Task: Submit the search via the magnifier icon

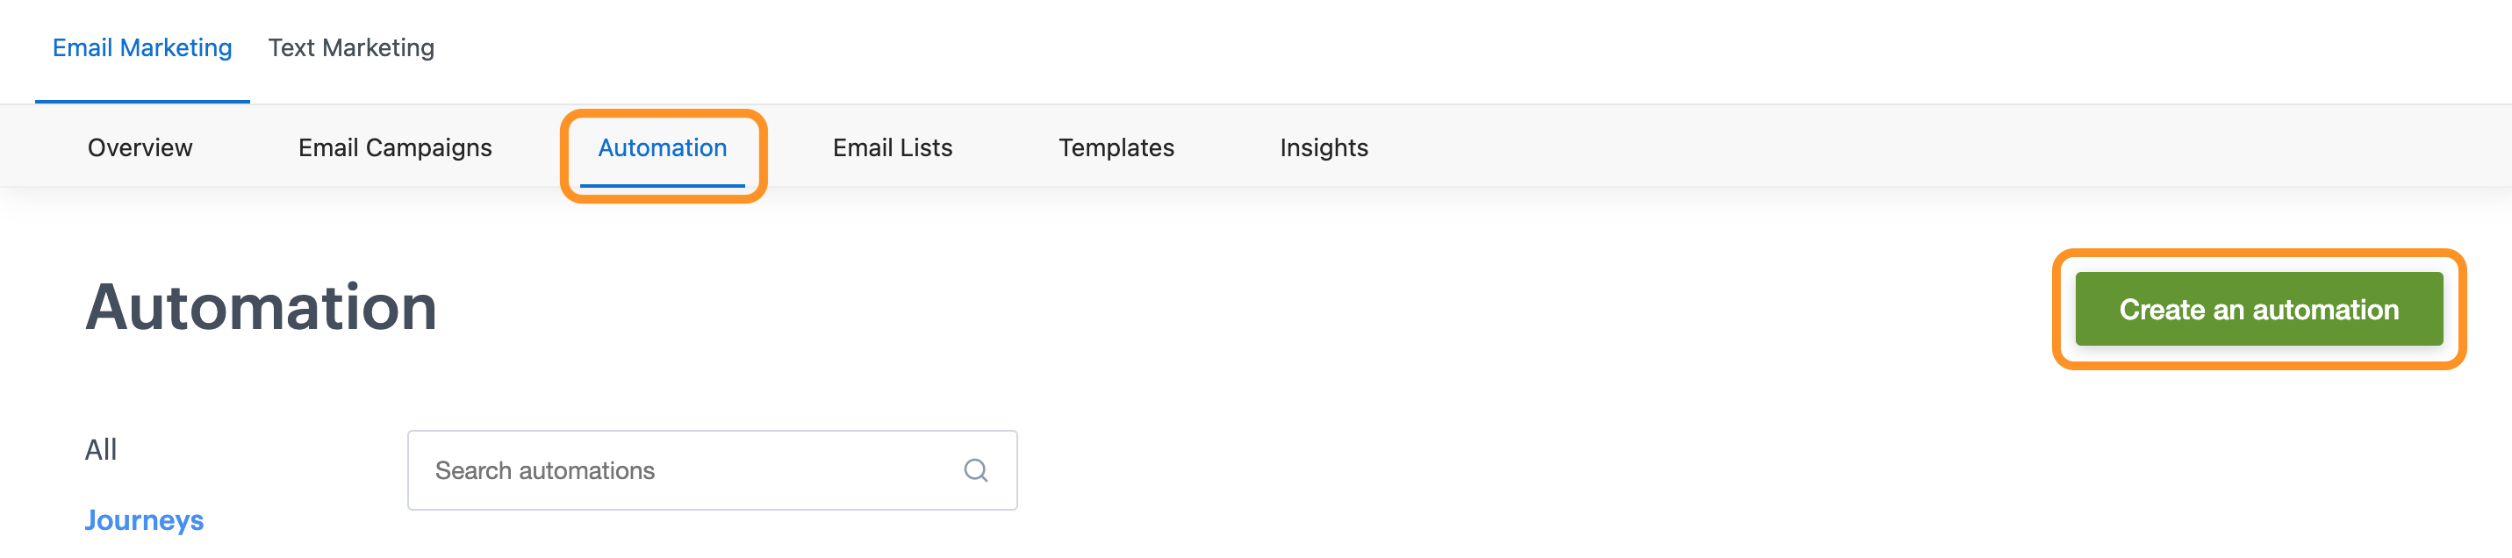Action: 975,470
